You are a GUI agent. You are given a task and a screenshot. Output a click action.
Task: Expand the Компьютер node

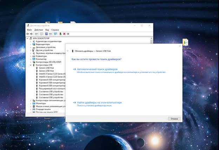coord(31,59)
